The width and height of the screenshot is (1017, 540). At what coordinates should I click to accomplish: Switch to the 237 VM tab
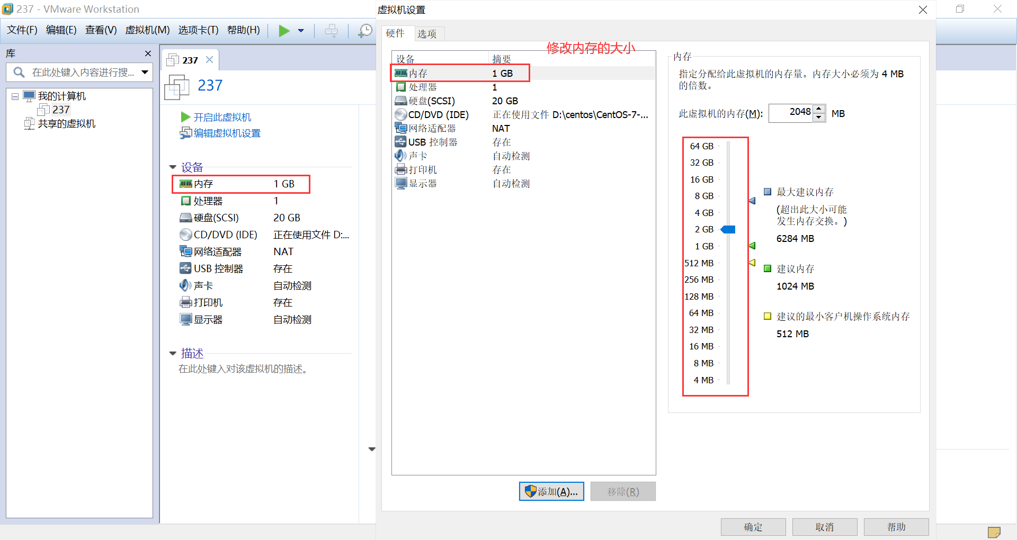tap(190, 60)
